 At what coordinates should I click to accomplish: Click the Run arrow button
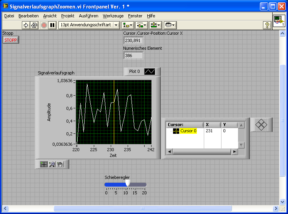click(x=26, y=25)
